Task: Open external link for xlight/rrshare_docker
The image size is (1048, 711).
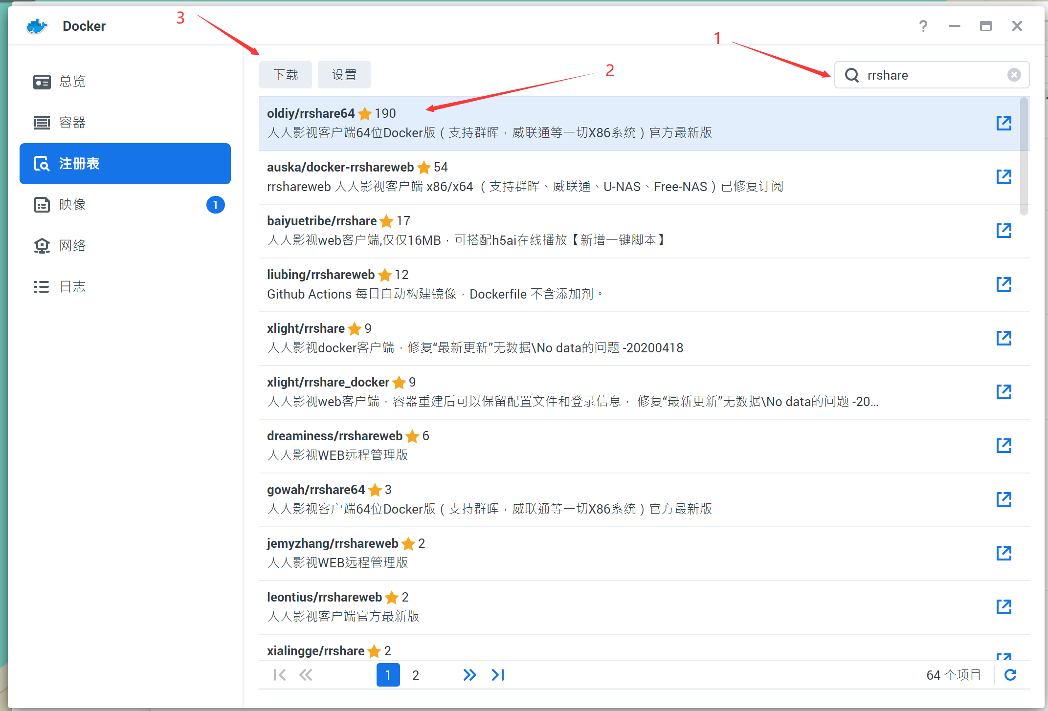Action: pos(1003,392)
